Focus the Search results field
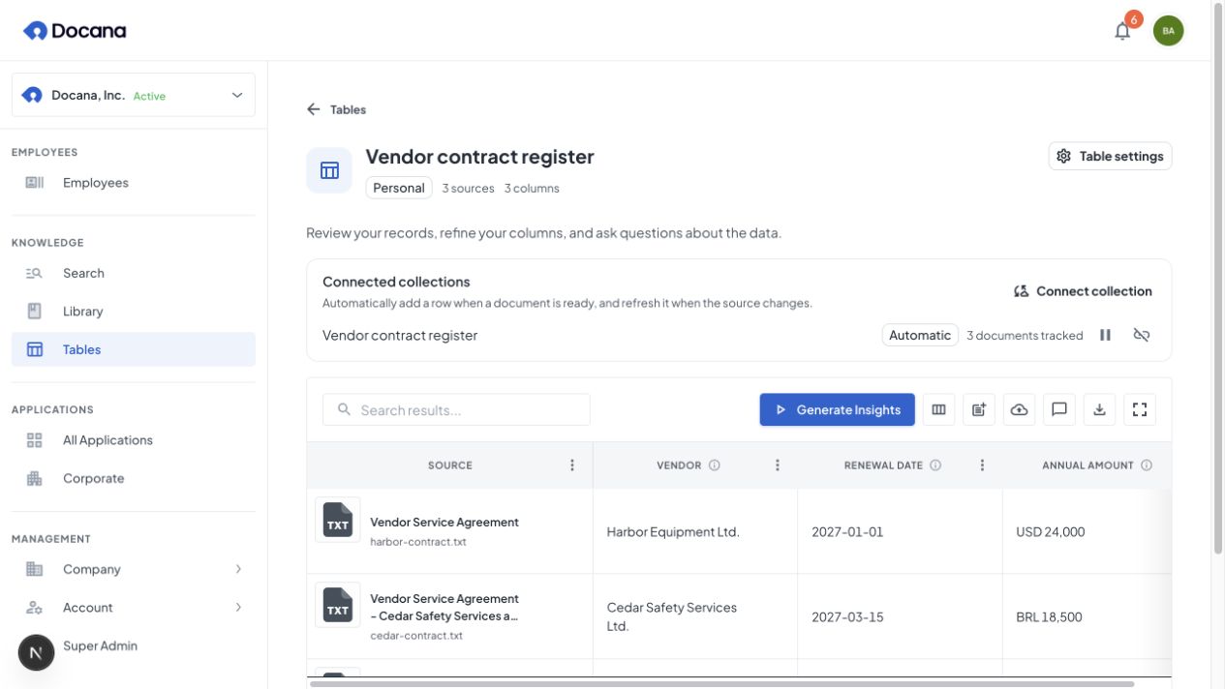 click(456, 409)
